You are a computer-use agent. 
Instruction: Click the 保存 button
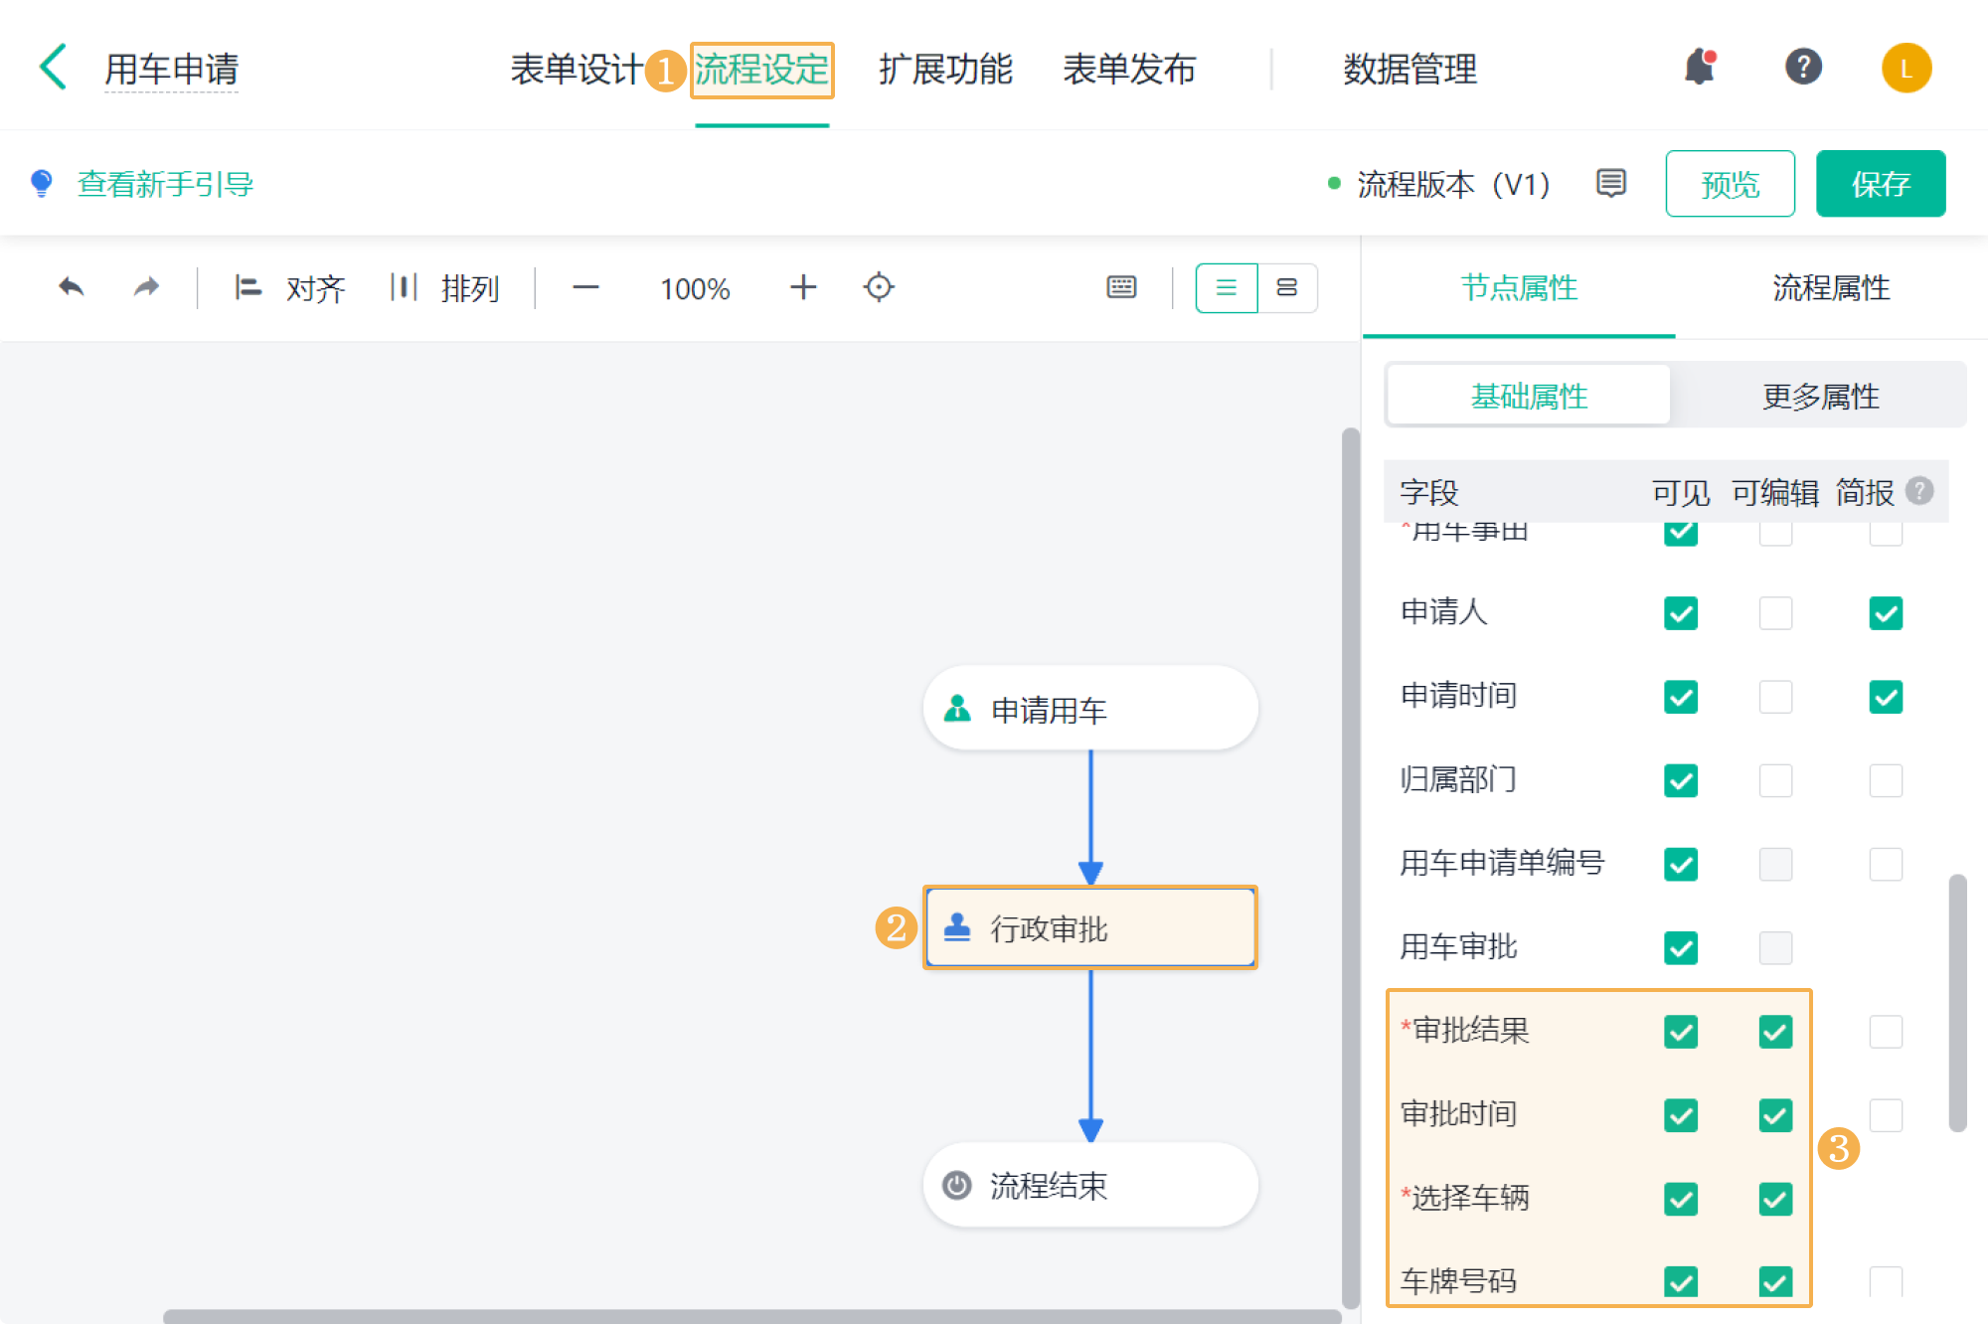[x=1880, y=184]
